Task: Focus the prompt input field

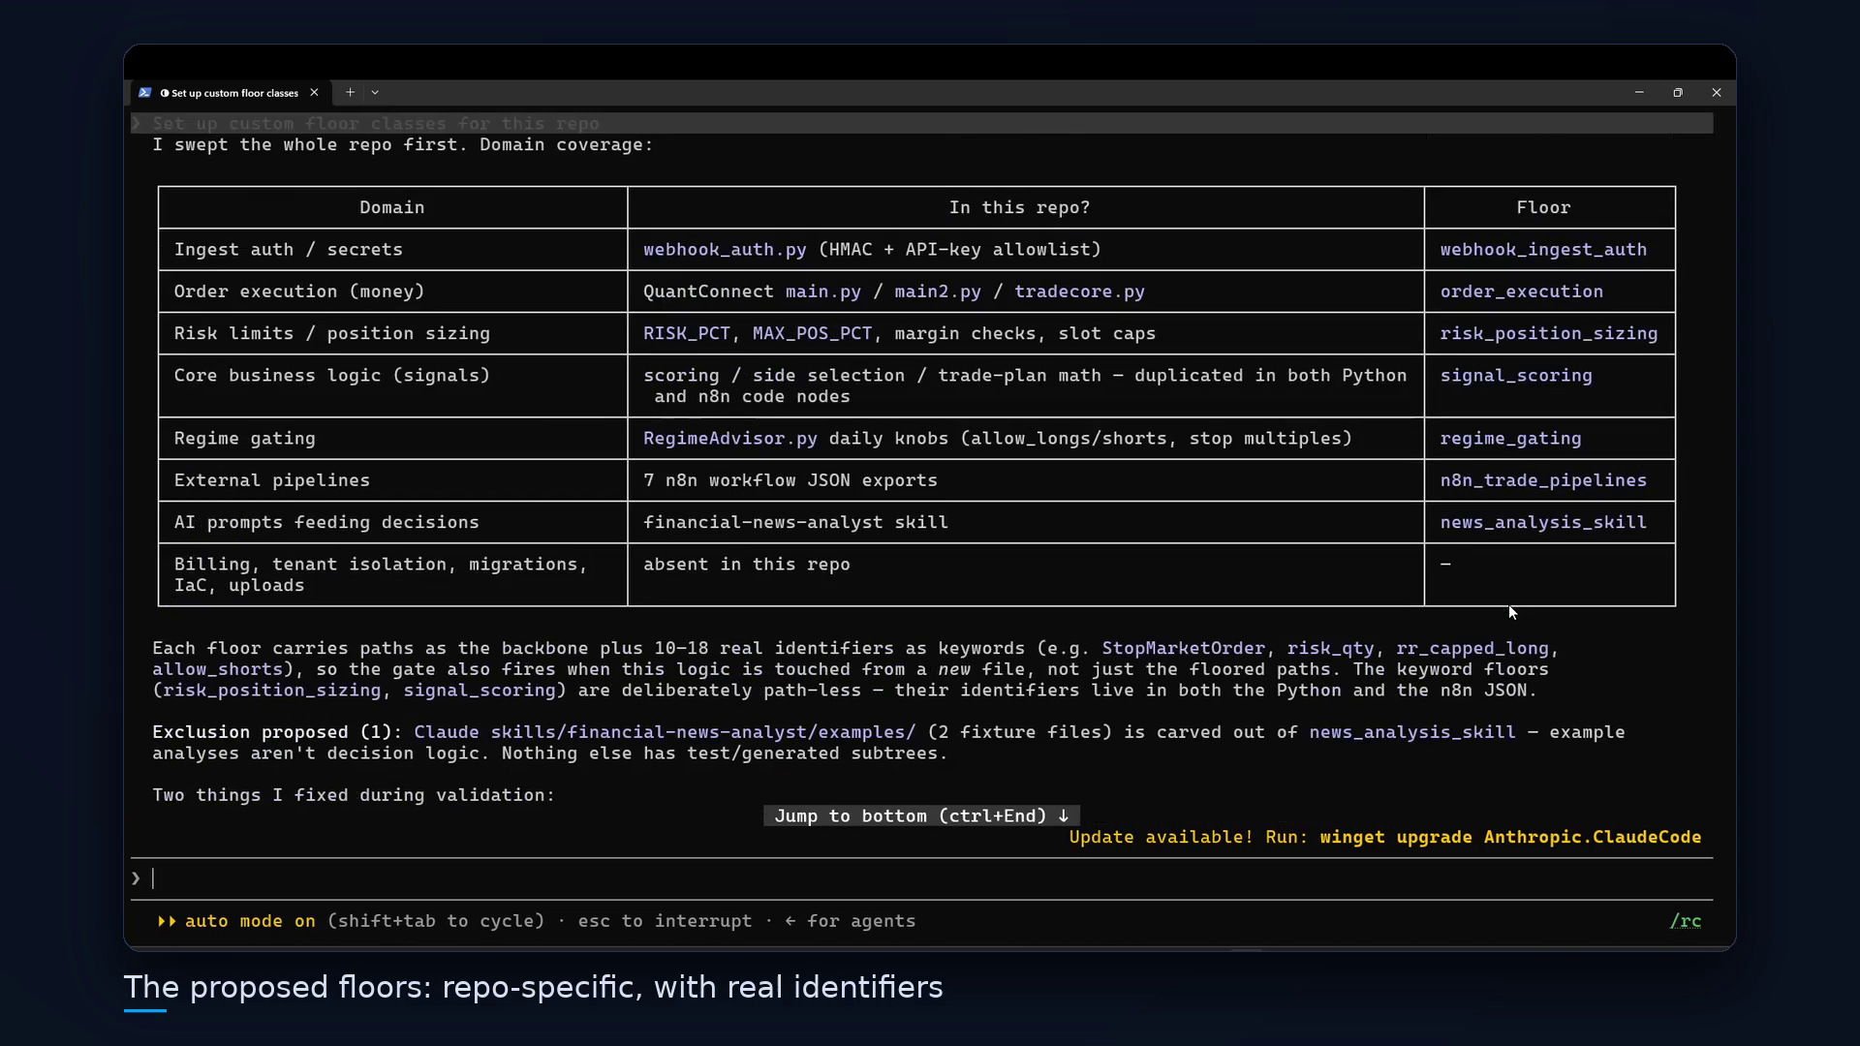Action: point(921,878)
